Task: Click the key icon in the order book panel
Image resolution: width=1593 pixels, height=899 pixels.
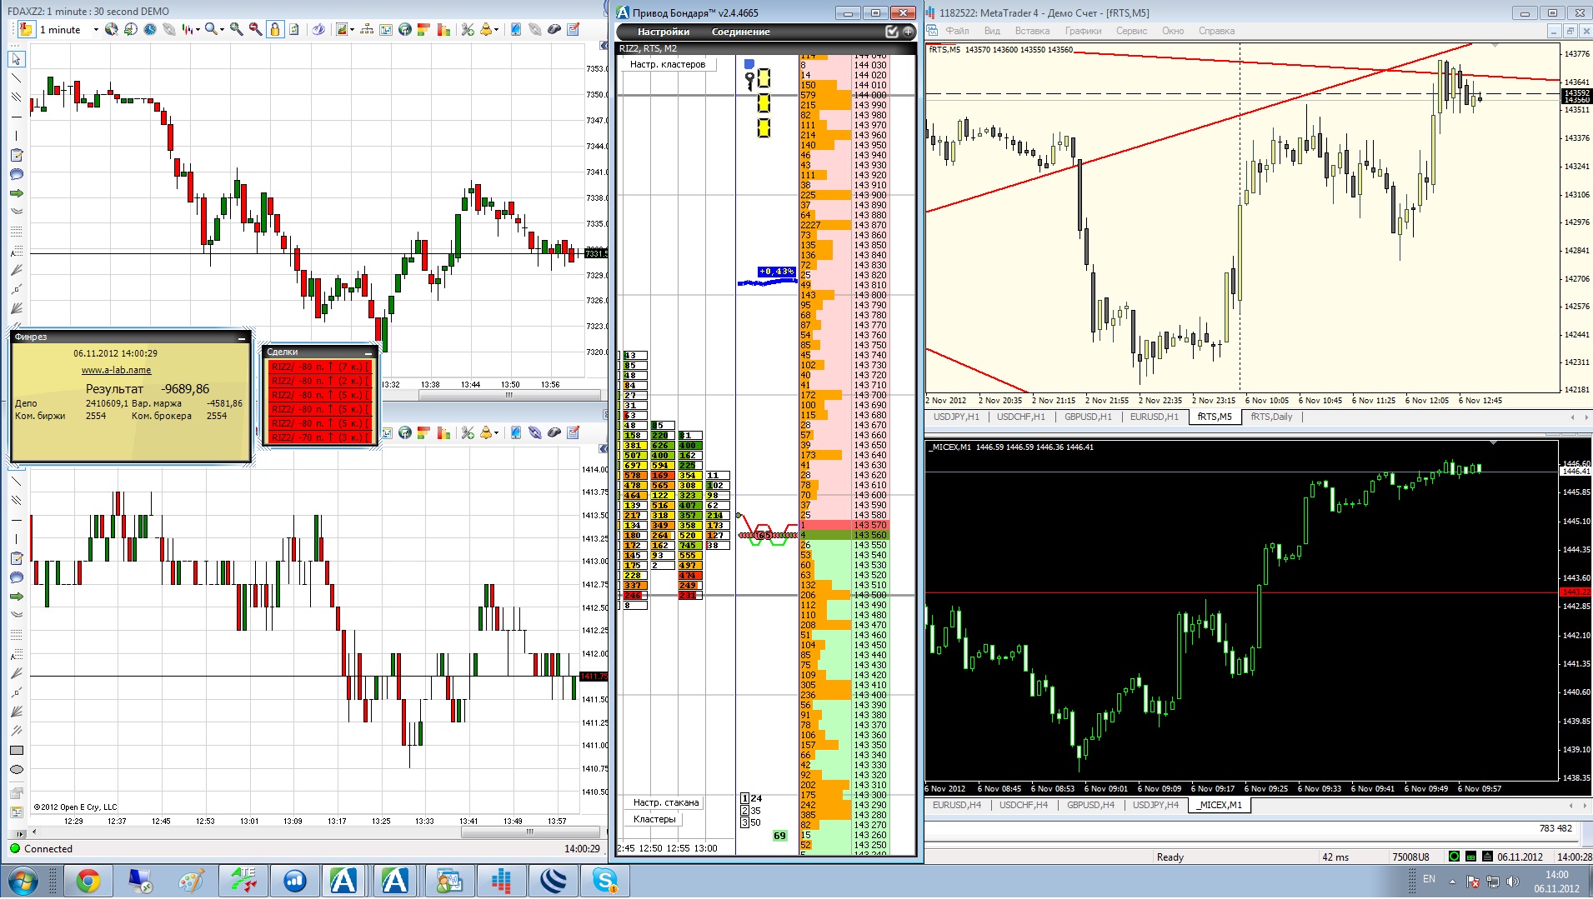Action: coord(749,81)
